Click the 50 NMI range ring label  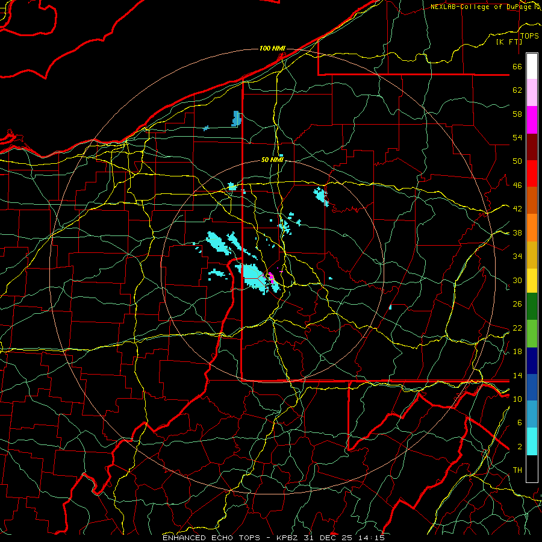coord(272,160)
